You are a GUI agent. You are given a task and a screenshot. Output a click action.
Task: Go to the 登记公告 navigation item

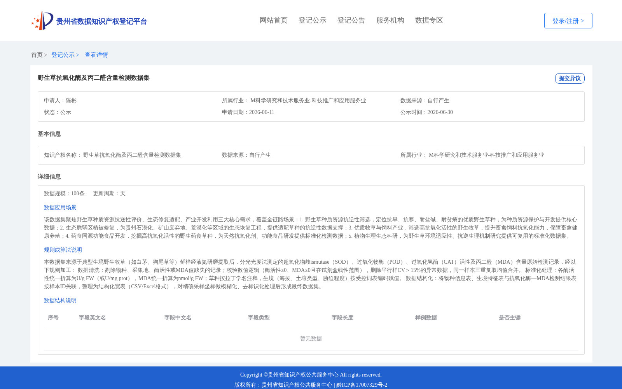click(351, 20)
